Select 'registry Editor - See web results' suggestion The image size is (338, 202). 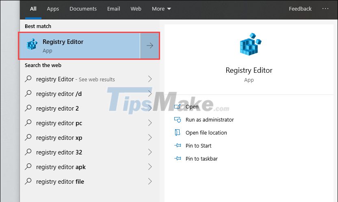(89, 79)
